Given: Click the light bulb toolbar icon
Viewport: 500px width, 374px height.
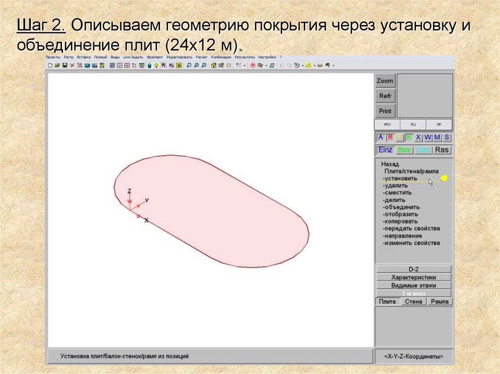Looking at the screenshot, I should click(x=156, y=65).
